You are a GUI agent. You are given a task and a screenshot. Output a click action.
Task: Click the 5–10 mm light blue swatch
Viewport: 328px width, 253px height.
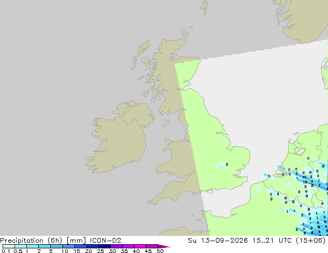click(57, 246)
